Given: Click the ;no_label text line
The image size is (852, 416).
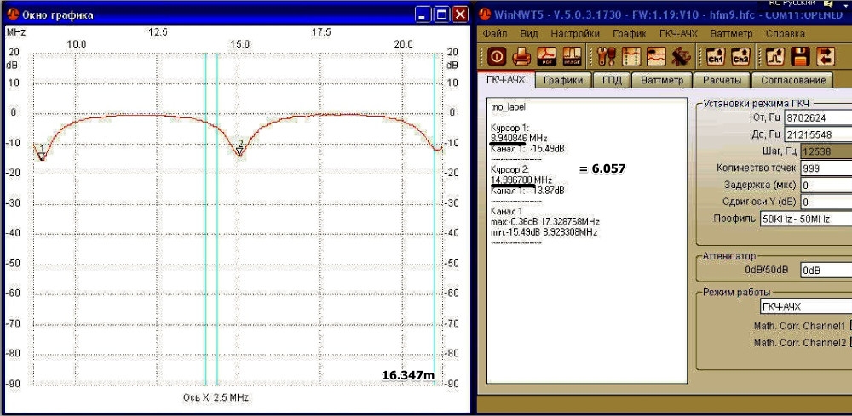Looking at the screenshot, I should click(508, 107).
